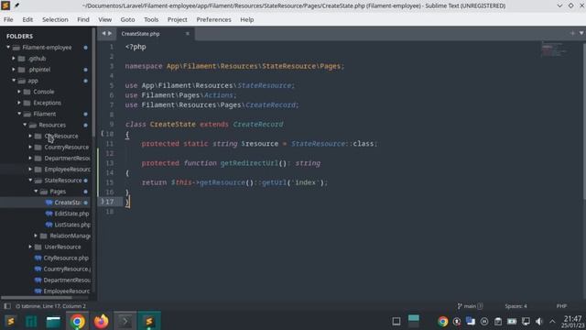Viewport: 586px width, 330px height.
Task: Switch to active Sublime Text taskbar window
Action: 149,321
